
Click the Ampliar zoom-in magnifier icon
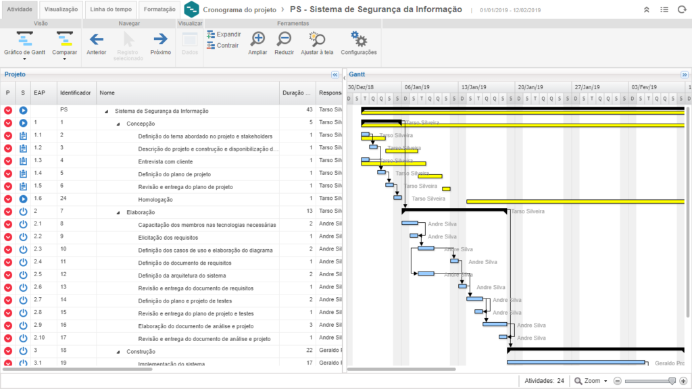257,39
